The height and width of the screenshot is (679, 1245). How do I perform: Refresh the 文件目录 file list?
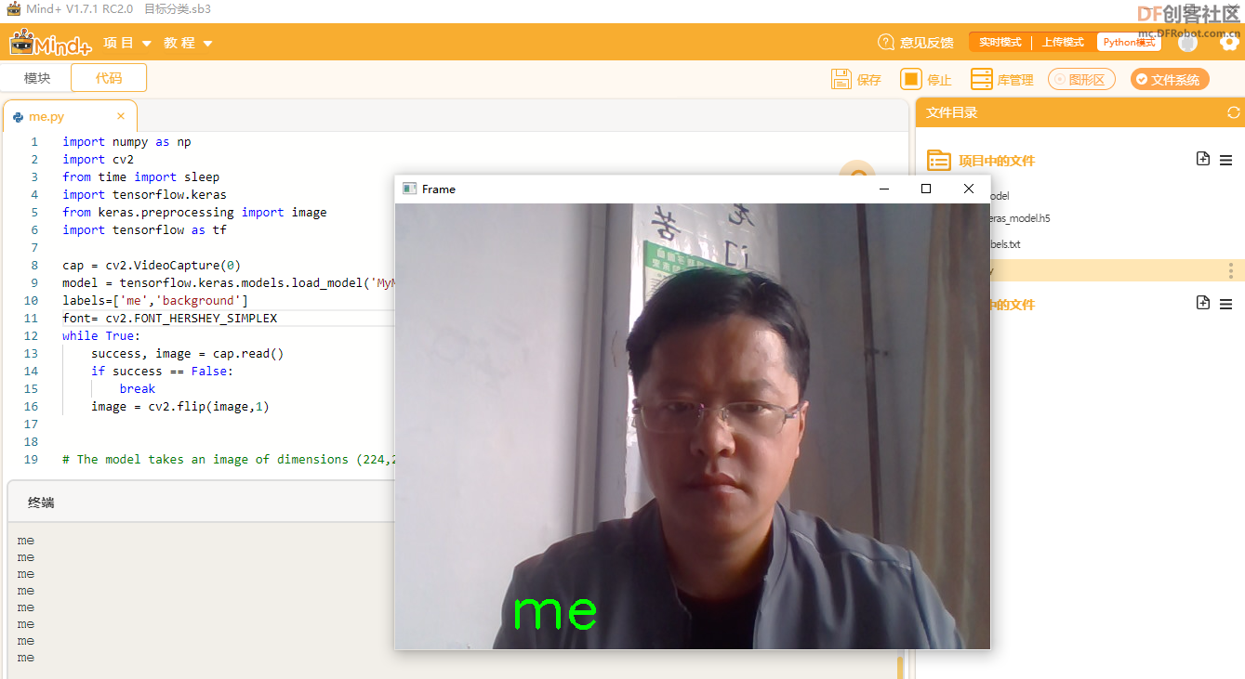(x=1233, y=112)
